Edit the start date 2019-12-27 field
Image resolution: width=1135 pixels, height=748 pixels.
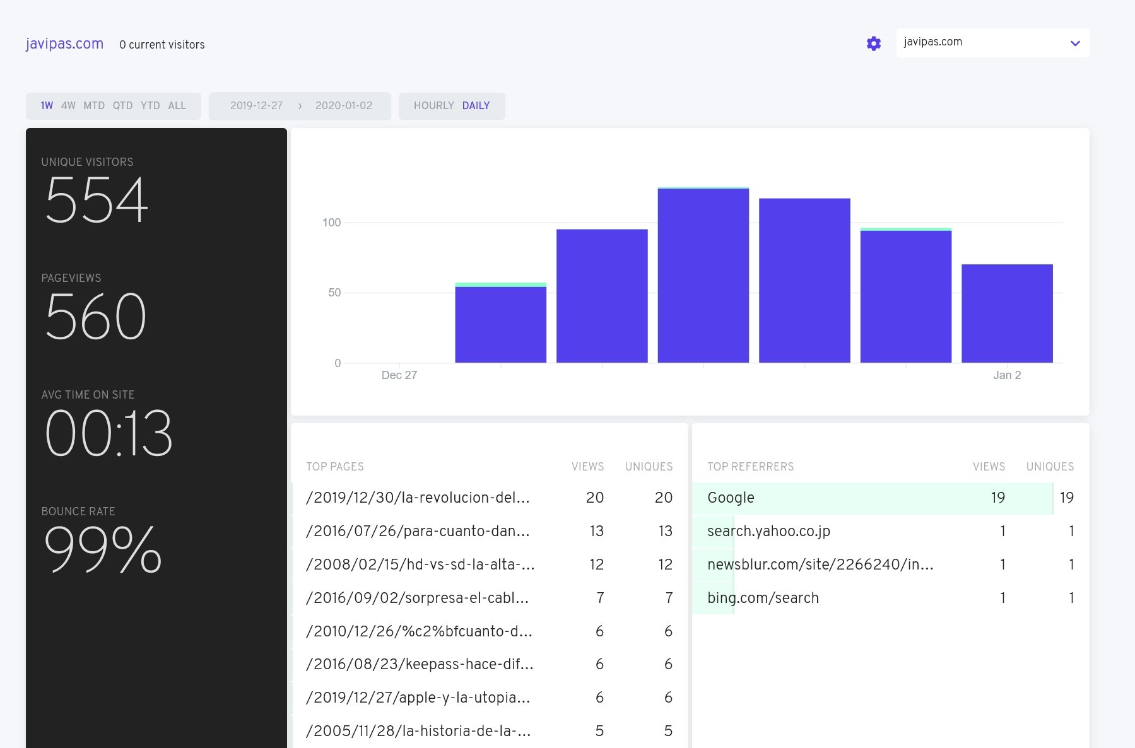(x=256, y=106)
